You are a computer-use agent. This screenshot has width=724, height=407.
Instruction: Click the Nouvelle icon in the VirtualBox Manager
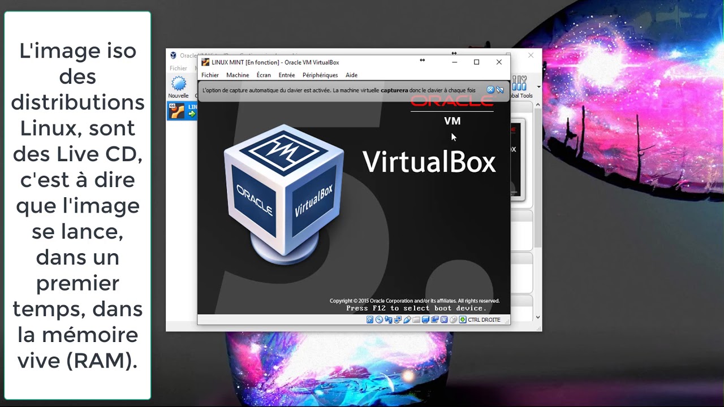click(179, 84)
